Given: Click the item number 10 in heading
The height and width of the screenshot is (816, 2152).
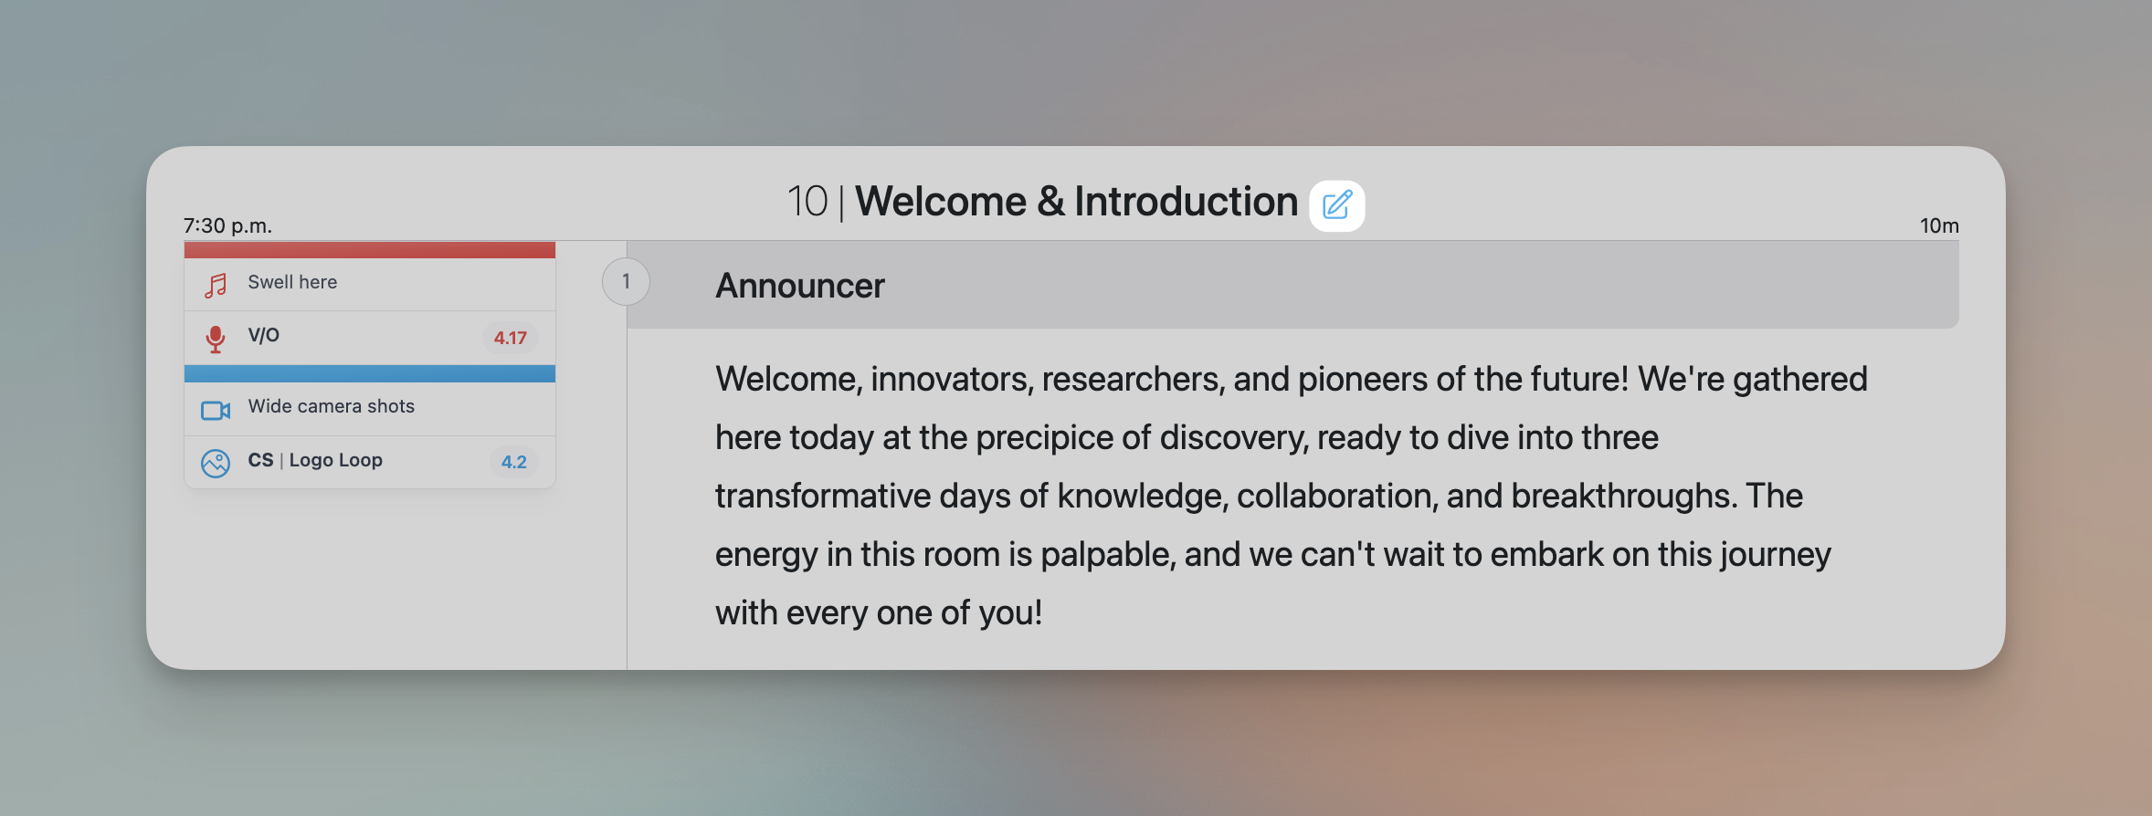Looking at the screenshot, I should [x=807, y=202].
